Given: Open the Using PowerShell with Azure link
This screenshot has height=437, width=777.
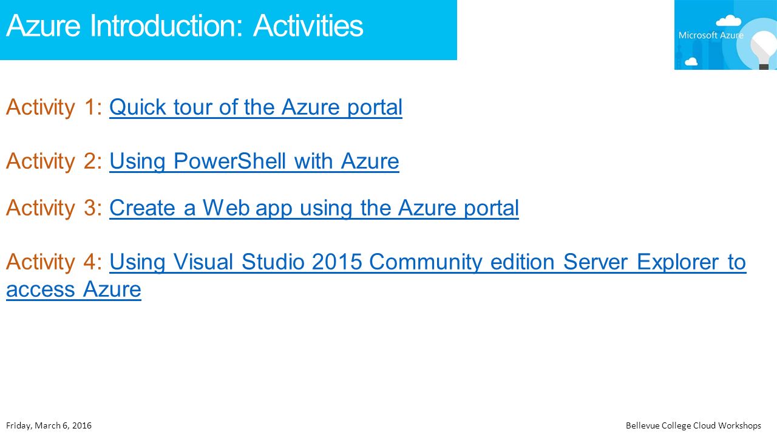Looking at the screenshot, I should tap(254, 161).
